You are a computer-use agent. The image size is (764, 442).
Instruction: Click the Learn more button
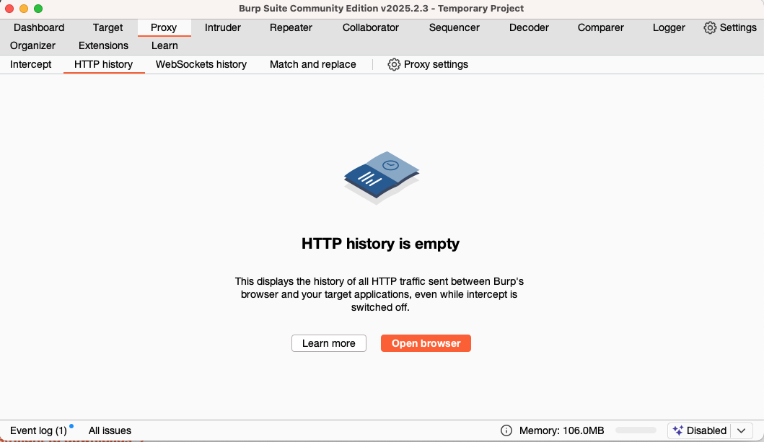click(x=328, y=343)
